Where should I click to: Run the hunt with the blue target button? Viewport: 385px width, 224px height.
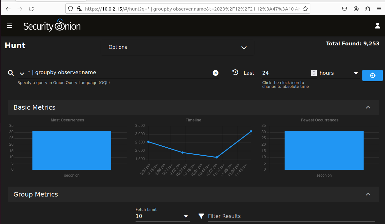[x=372, y=75]
